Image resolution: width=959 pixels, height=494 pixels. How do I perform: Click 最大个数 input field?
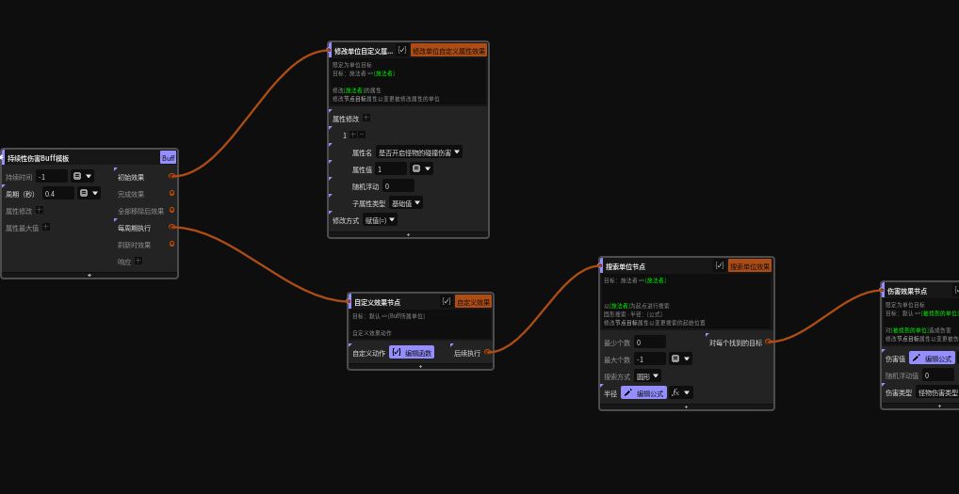tap(649, 359)
